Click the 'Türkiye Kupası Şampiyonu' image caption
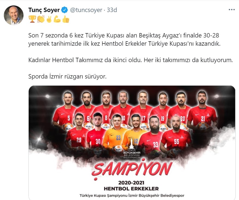Image resolution: width=239 pixels, height=200 pixels. (x=132, y=195)
